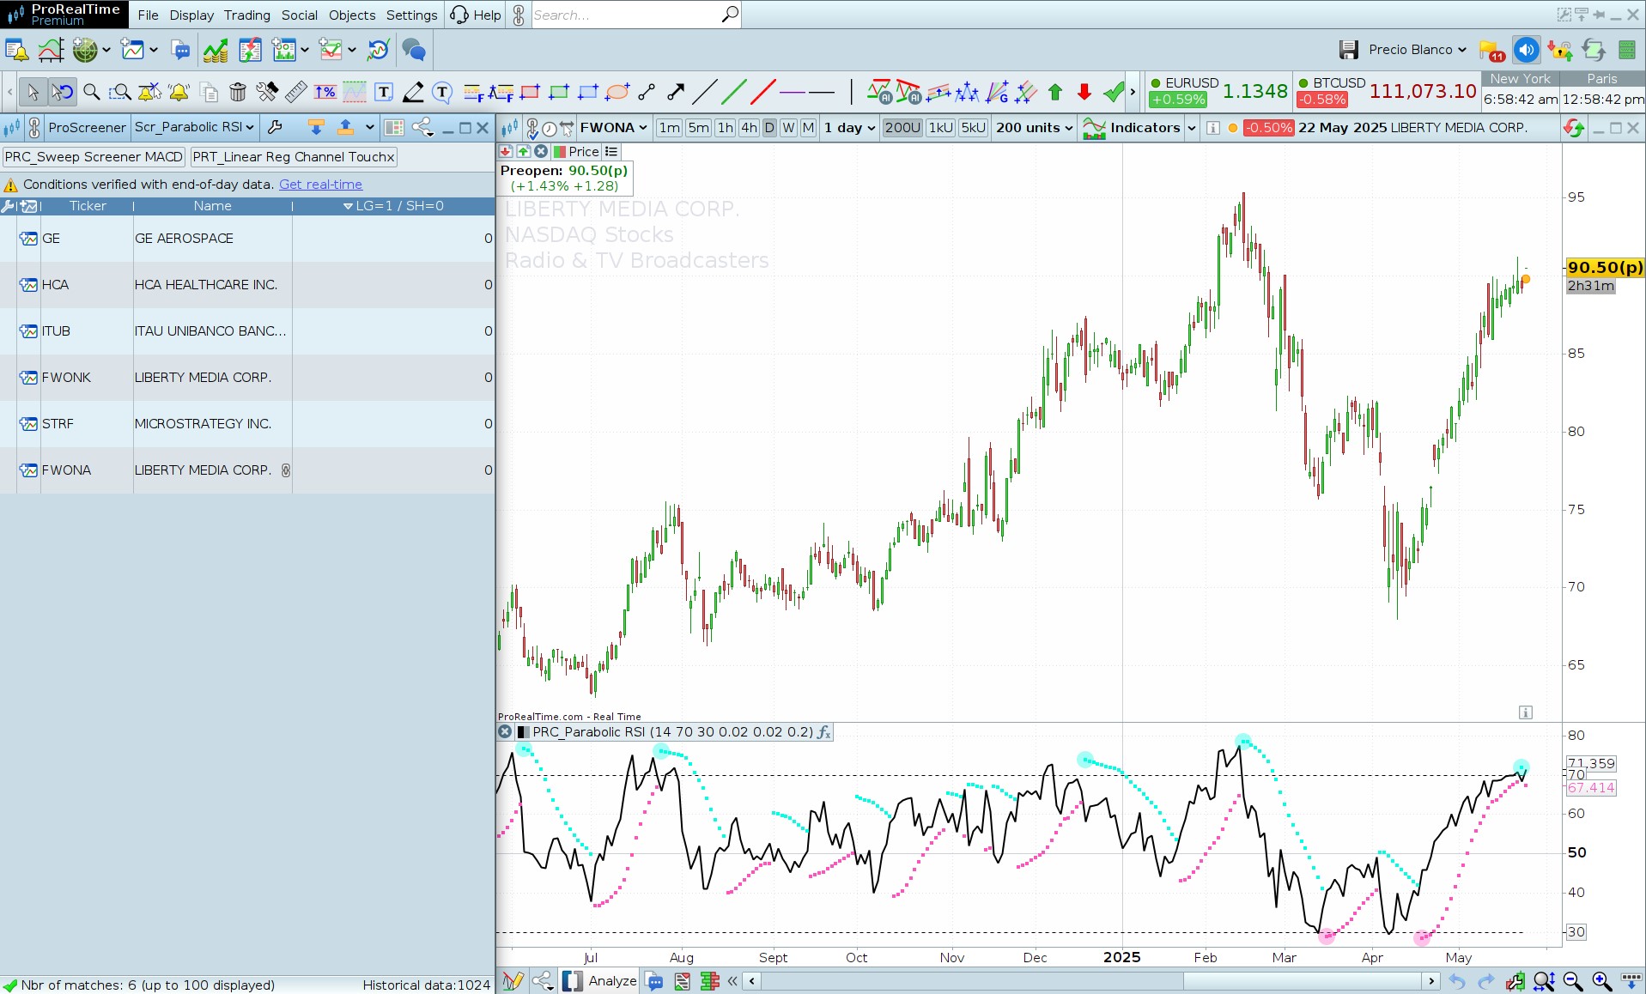
Task: Open the chat bubbles icon in main toolbar
Action: 414,50
